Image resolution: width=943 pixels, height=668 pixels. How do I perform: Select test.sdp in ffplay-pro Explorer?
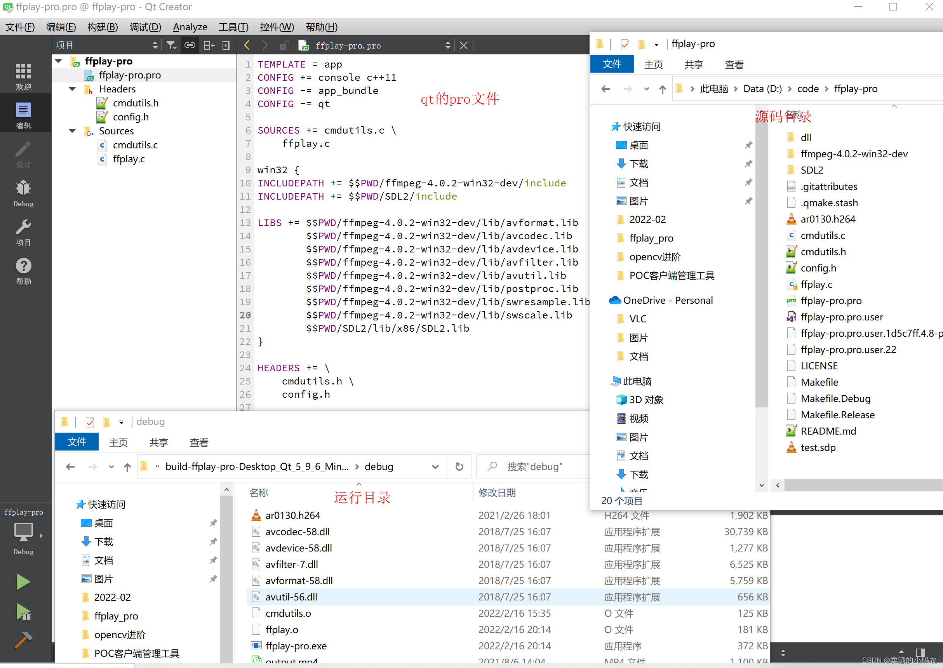pyautogui.click(x=818, y=447)
